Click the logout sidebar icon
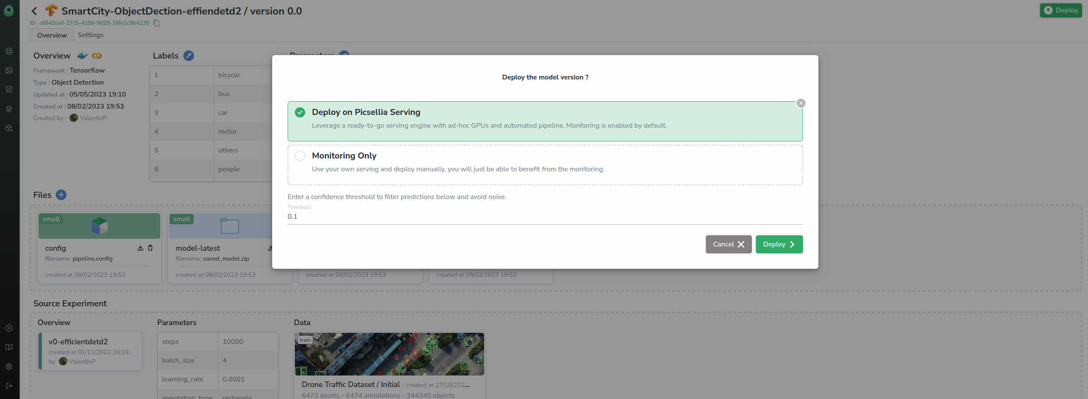This screenshot has width=1088, height=399. coord(9,386)
